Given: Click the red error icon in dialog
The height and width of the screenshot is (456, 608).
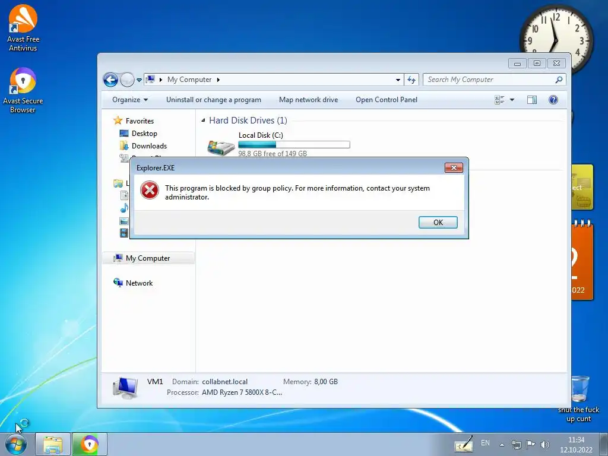Looking at the screenshot, I should tap(150, 191).
